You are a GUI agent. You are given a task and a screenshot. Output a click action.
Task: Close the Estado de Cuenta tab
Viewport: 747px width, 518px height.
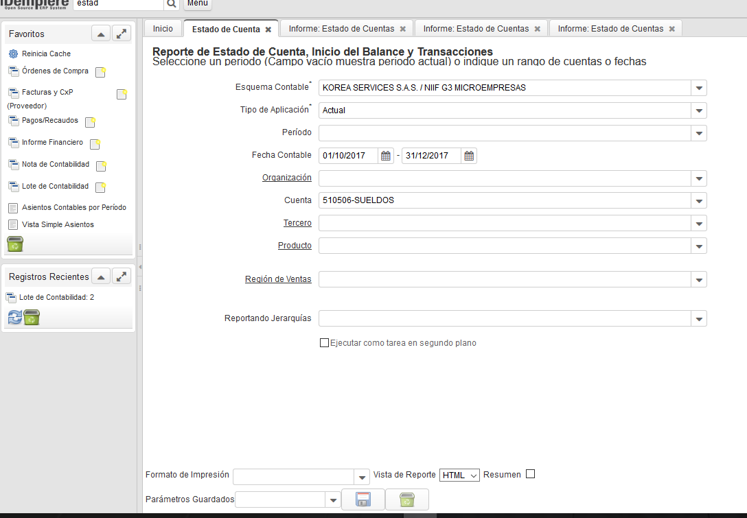pos(268,30)
